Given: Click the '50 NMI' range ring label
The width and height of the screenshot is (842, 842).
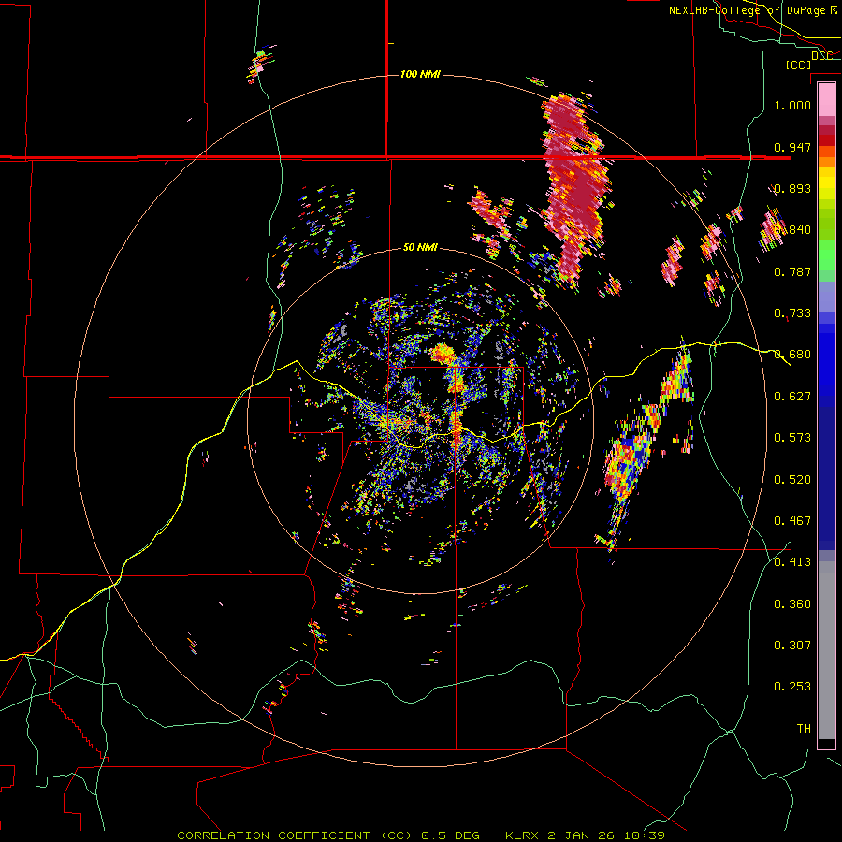Looking at the screenshot, I should (420, 247).
